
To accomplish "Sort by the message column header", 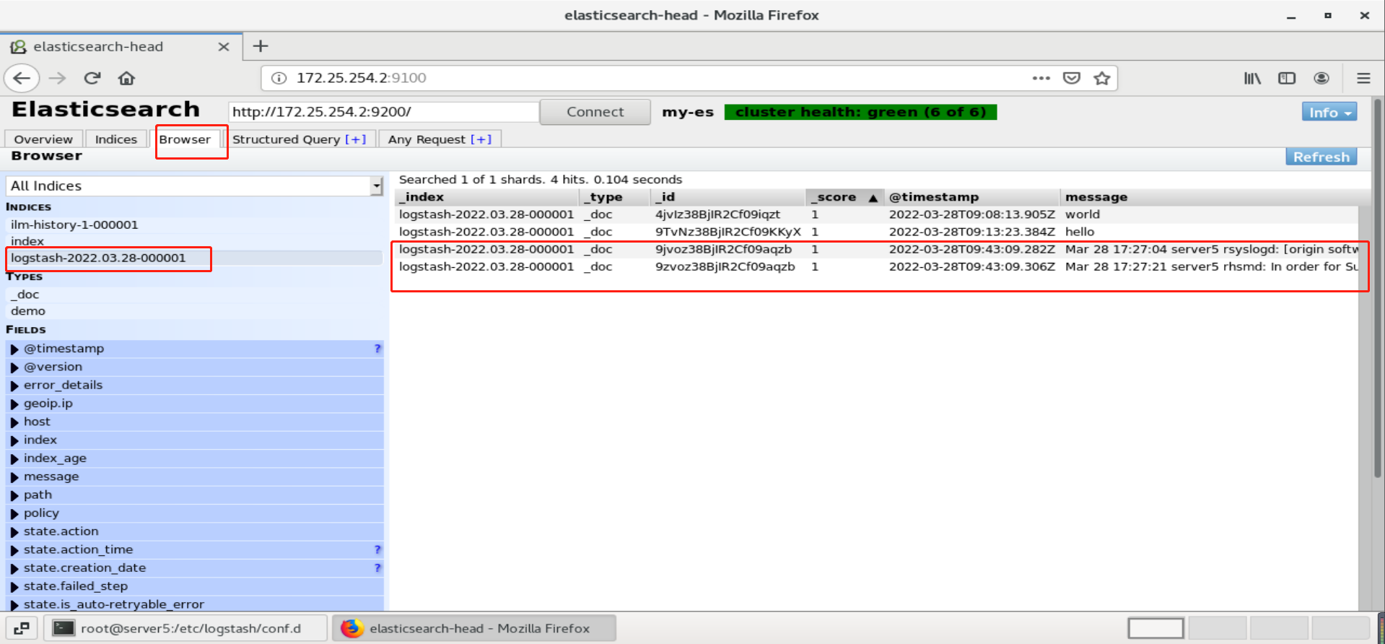I will tap(1210, 197).
